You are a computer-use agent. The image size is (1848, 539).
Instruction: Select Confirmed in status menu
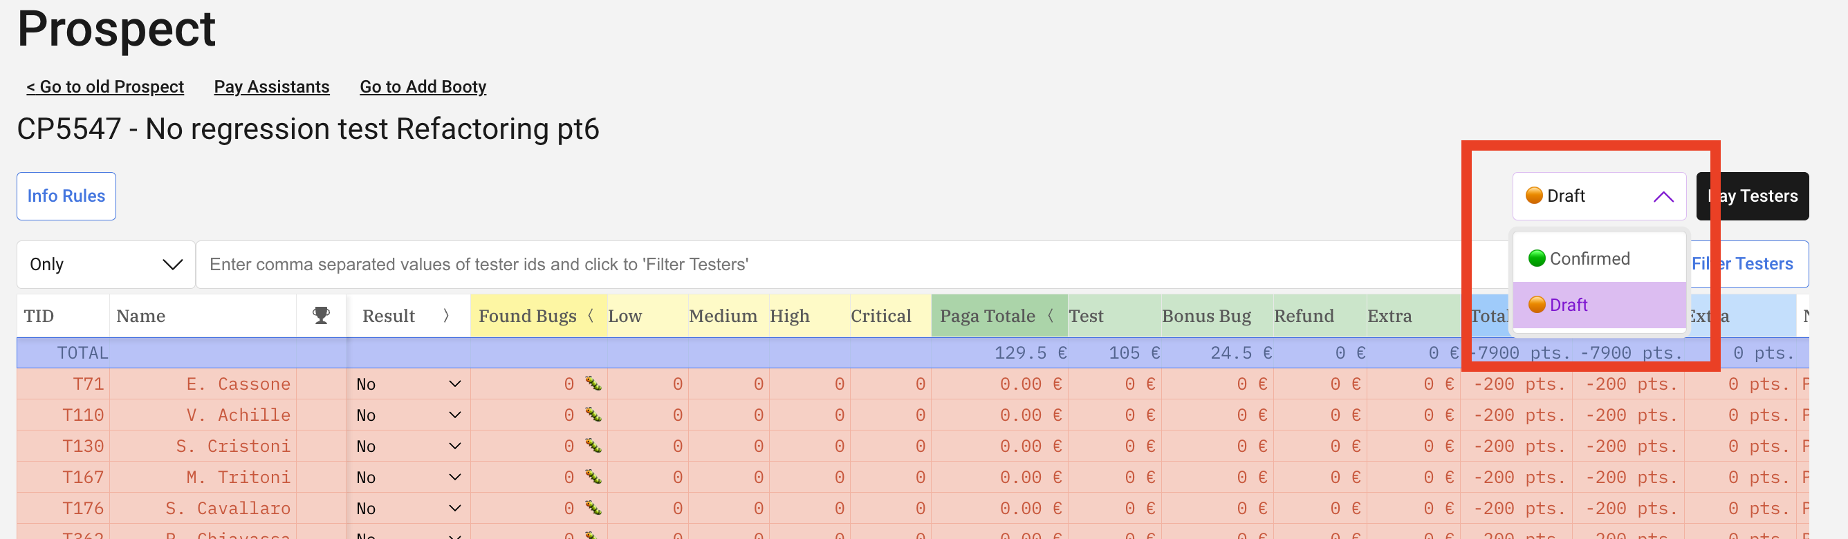[x=1599, y=258]
